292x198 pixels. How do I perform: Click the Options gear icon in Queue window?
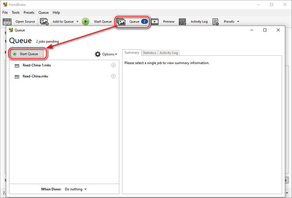point(98,54)
